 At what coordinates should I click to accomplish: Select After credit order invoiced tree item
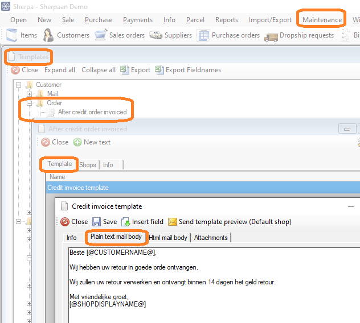click(92, 112)
